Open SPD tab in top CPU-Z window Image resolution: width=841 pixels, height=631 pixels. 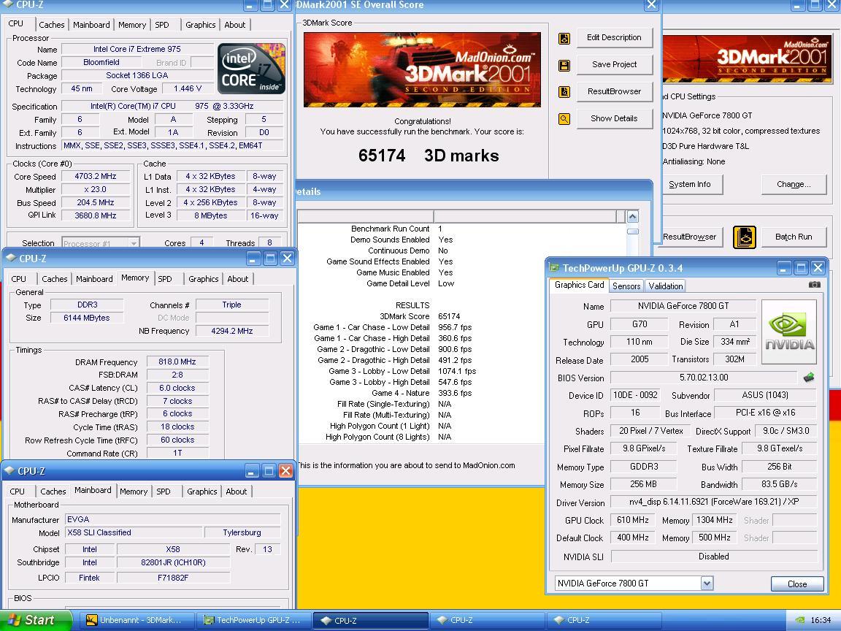[162, 25]
